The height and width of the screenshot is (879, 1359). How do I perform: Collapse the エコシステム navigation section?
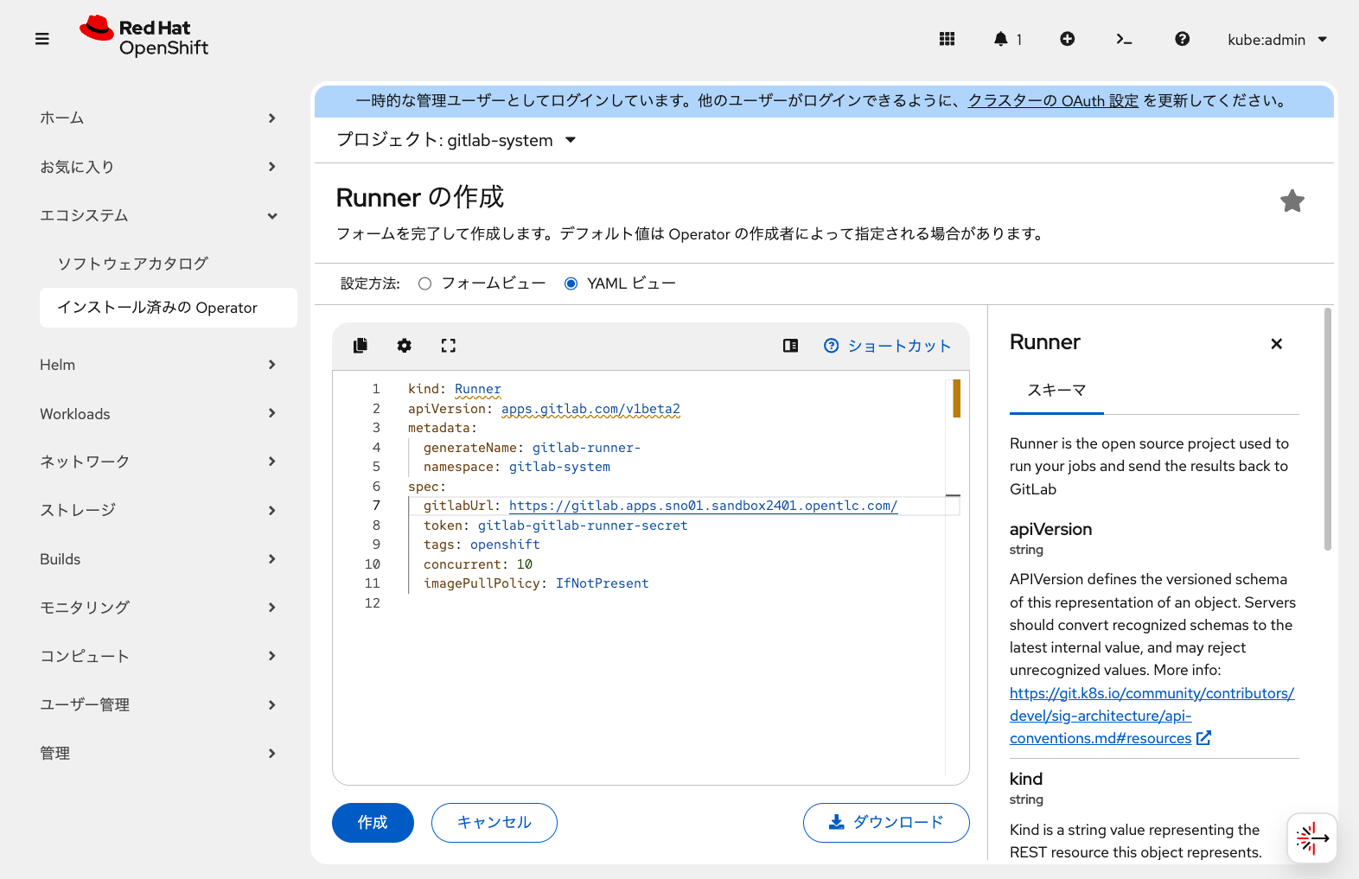pos(158,215)
